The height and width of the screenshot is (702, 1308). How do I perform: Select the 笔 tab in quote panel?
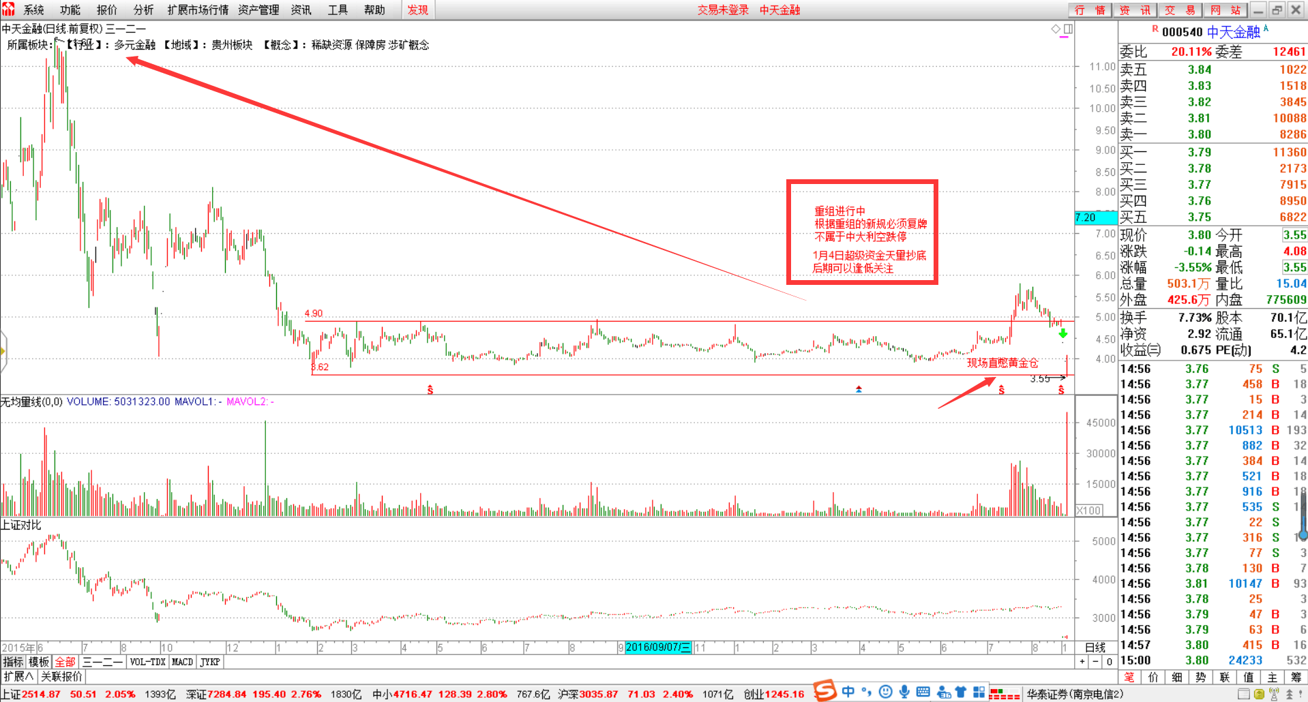pyautogui.click(x=1129, y=677)
